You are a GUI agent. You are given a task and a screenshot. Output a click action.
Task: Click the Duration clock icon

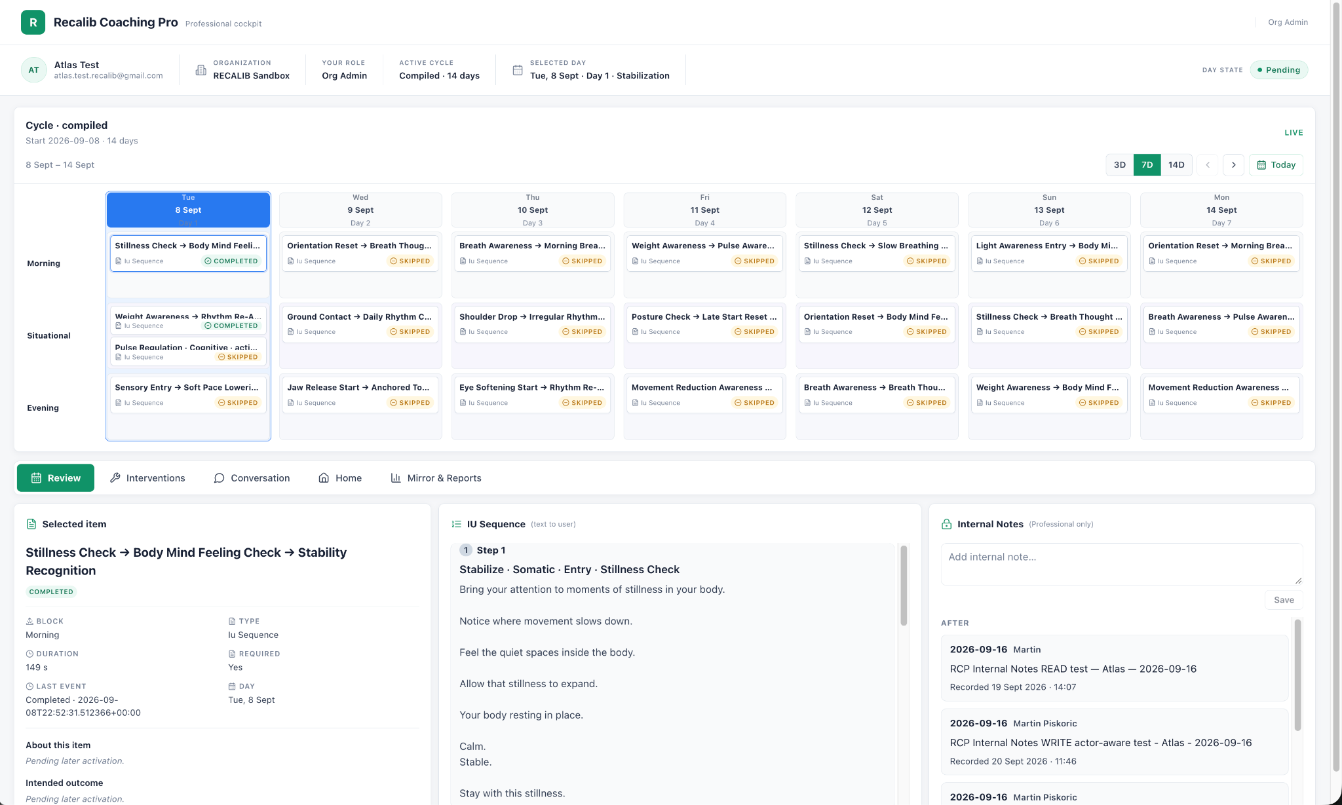(x=29, y=654)
